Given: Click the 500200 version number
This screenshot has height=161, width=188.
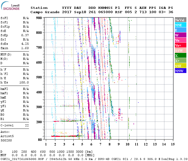Looking at the screenshot, I should pos(6,140).
